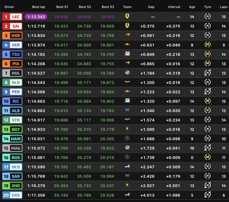Select the 19 ZHO driver badge
Viewport: 229px width, 202px height.
[x=12, y=186]
